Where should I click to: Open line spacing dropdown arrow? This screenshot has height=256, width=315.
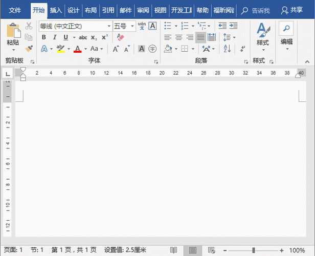coord(234,37)
